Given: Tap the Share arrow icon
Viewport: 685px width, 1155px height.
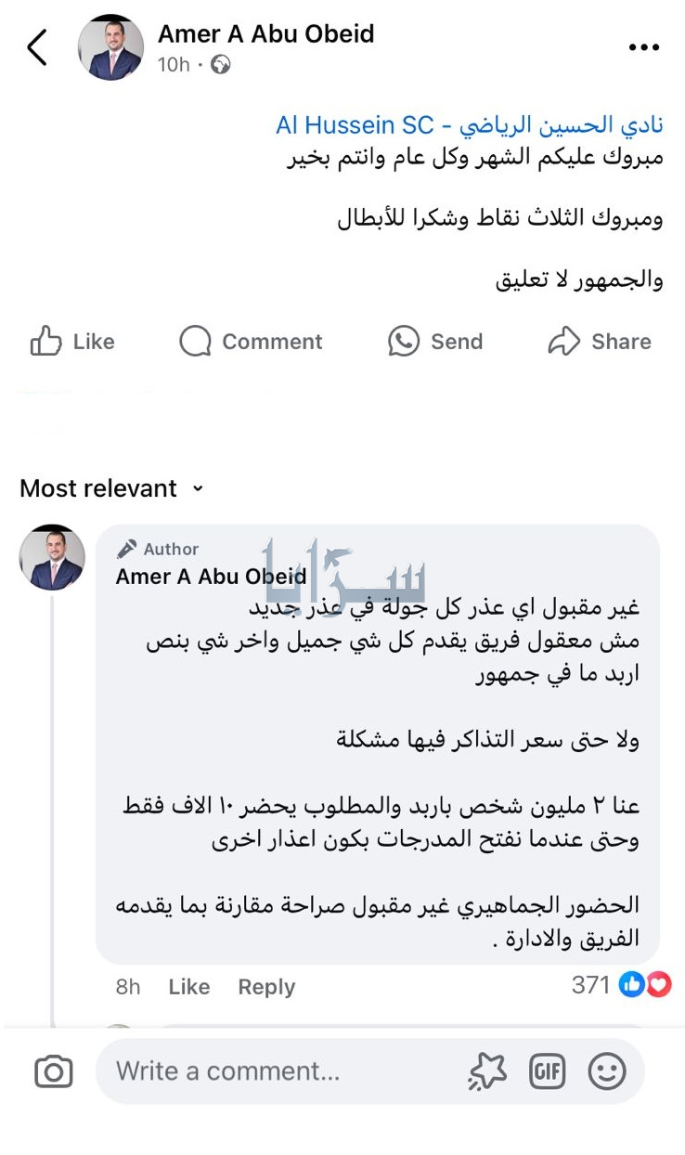Looking at the screenshot, I should [563, 342].
